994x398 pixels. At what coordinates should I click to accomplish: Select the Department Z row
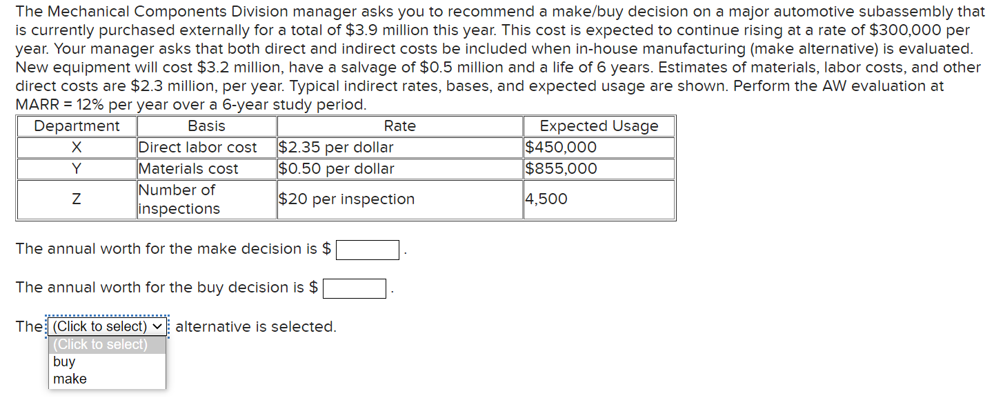click(x=76, y=199)
